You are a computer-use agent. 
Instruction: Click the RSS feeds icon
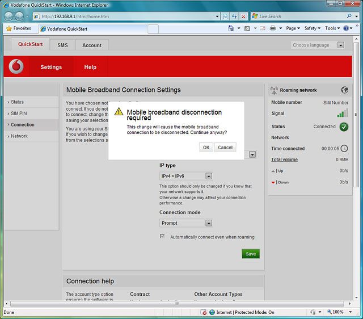(x=247, y=28)
